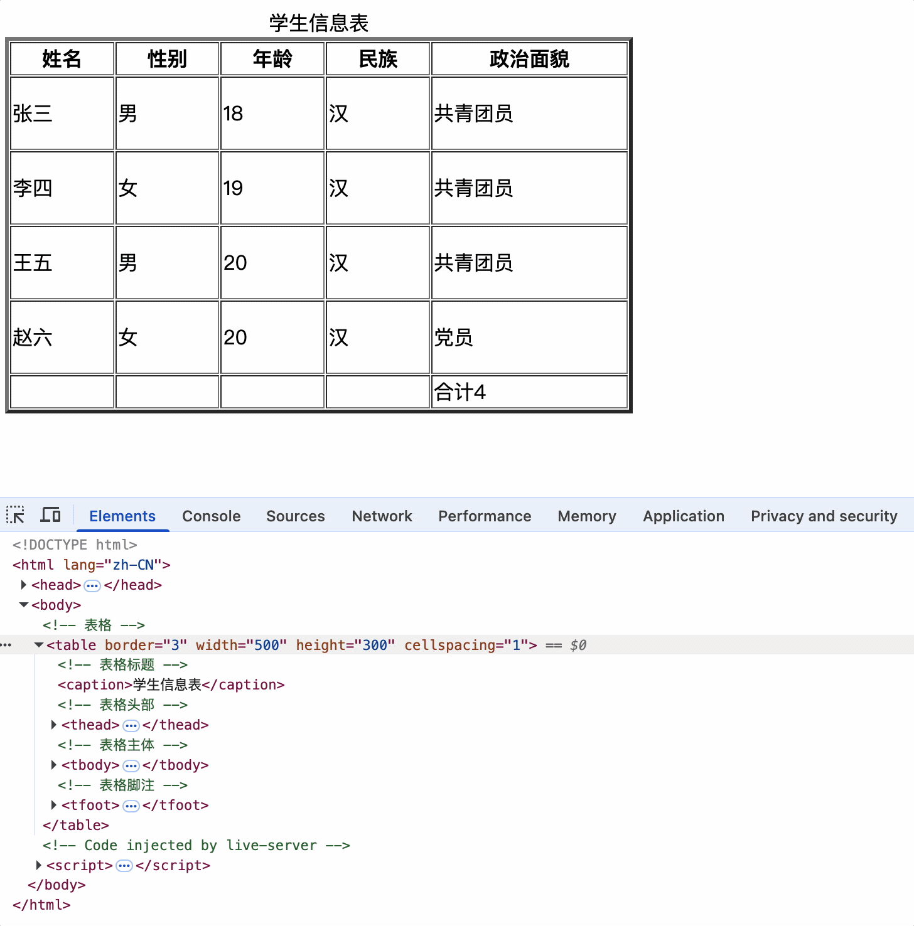Click the "党员" cell in 赵六's row

click(x=530, y=338)
